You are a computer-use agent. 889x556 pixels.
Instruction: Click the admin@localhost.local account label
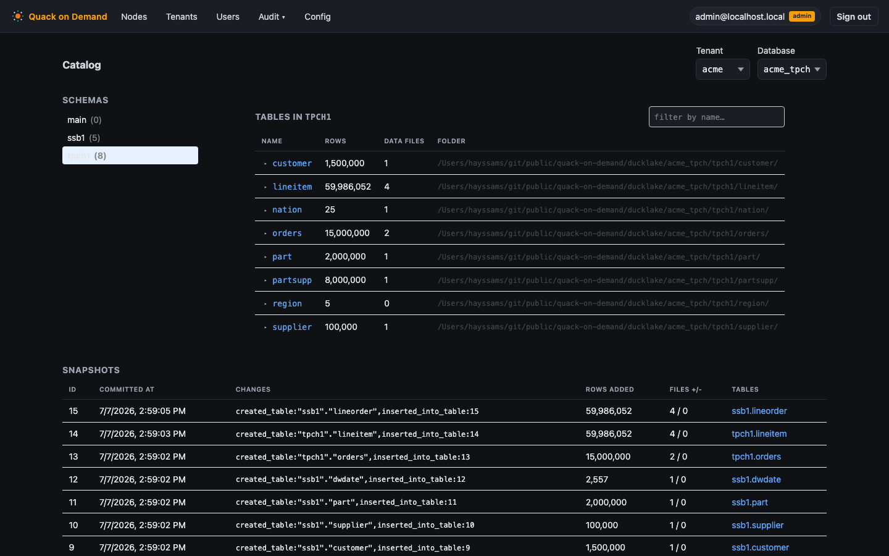(x=740, y=17)
